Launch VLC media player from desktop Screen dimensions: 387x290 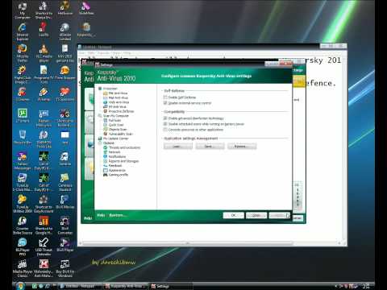click(x=44, y=54)
